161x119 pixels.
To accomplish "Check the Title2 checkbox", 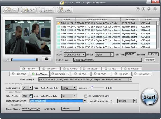I will pos(59,27).
